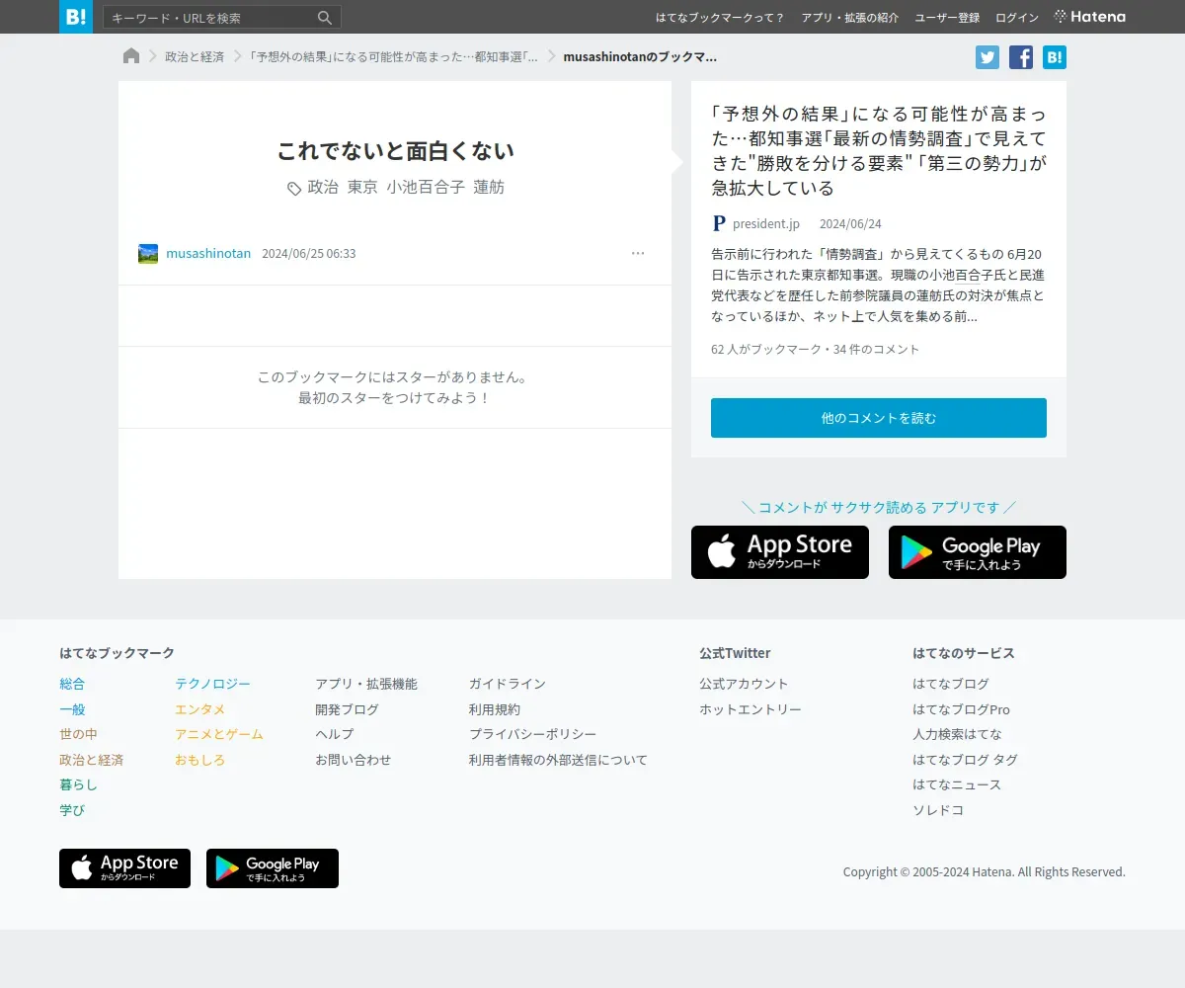Open アプリ・拡張の紹介 in header
The image size is (1185, 988).
coord(850,18)
